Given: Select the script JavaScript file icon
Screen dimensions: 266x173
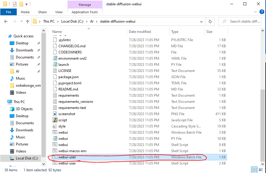Looking at the screenshot, I should click(x=55, y=120).
